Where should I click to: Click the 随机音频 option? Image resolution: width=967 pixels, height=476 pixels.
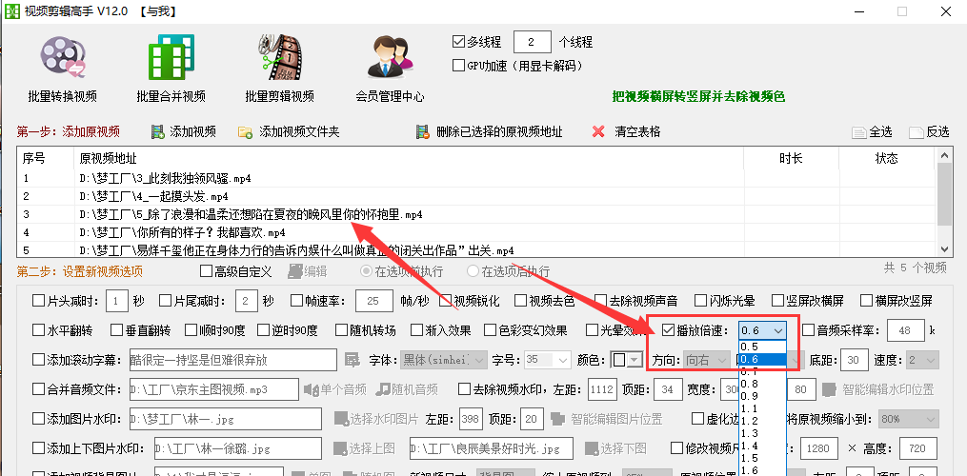[x=407, y=389]
